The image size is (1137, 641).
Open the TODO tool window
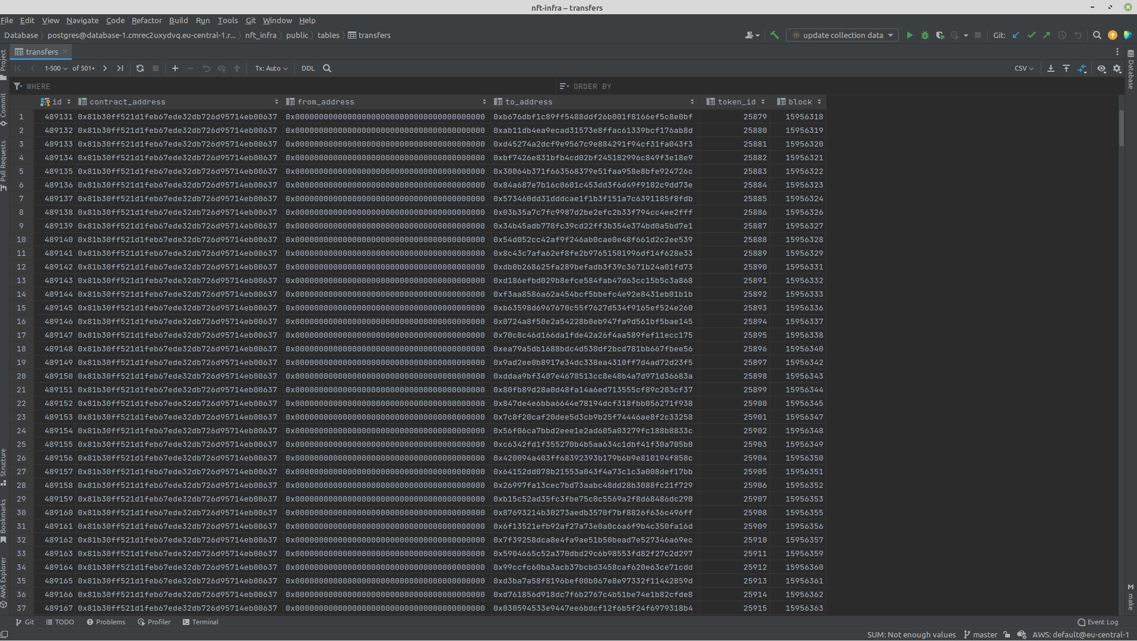(60, 623)
